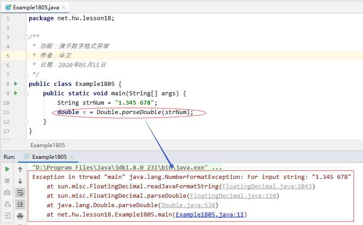Click the java.exe command line in console
The height and width of the screenshot is (225, 363).
tap(127, 167)
